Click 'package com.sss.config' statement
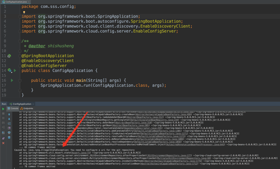Viewport: 280px width, 169px height. [x=48, y=7]
